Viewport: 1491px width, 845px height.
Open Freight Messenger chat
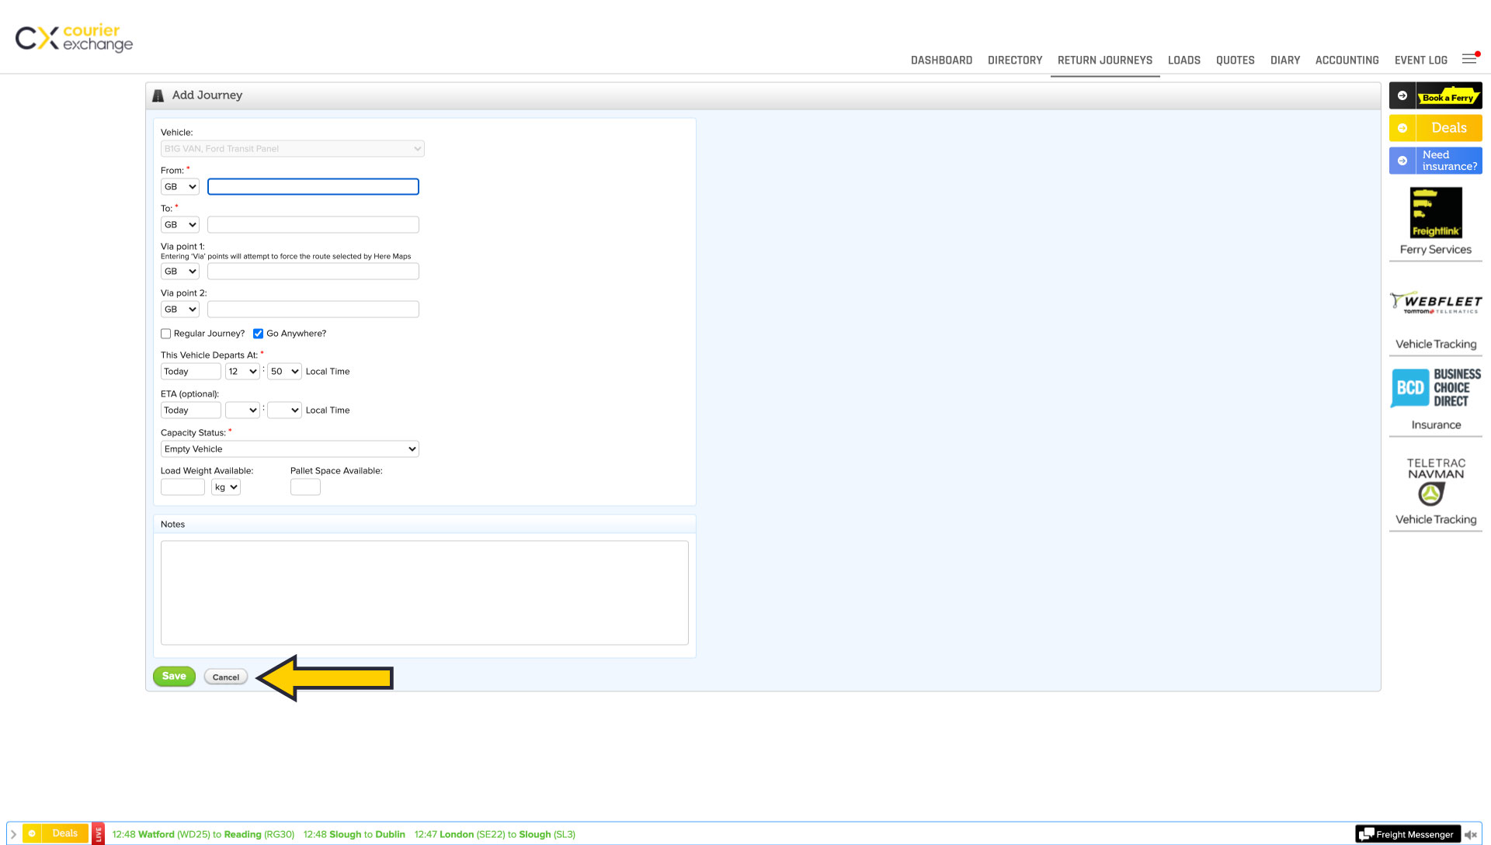click(1407, 835)
